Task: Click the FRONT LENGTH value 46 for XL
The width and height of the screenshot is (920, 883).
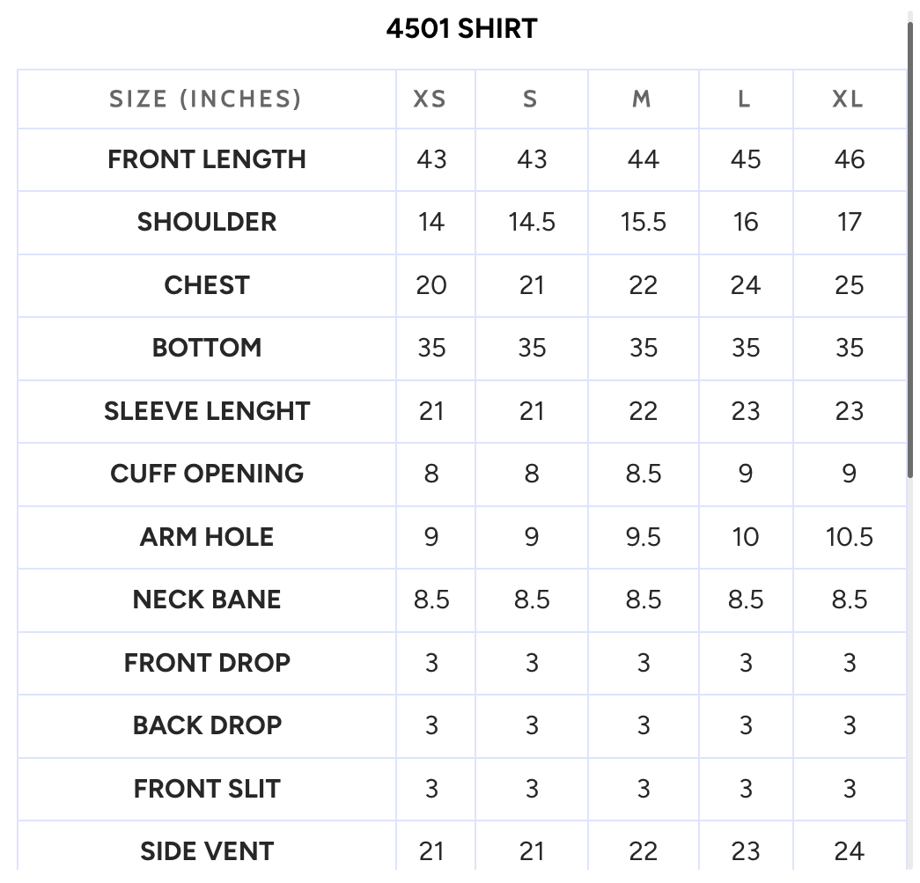Action: coord(849,159)
